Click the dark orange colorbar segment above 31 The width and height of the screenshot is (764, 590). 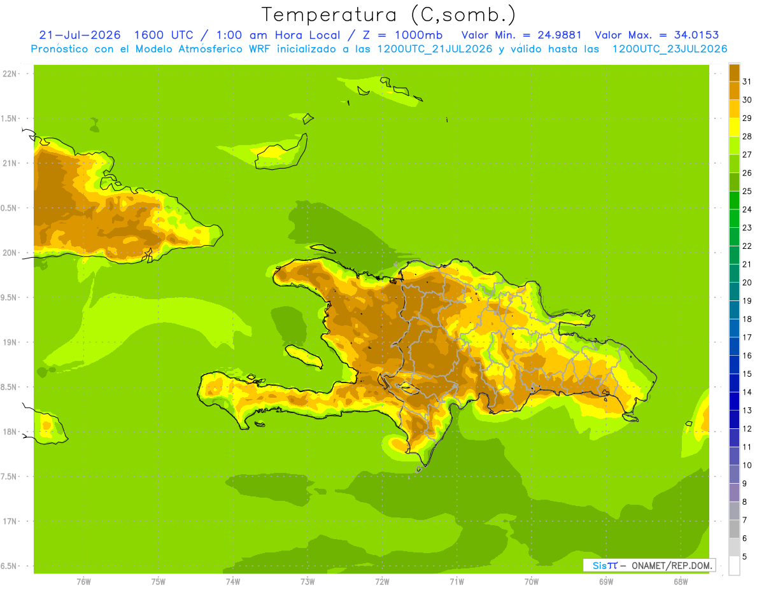tap(734, 73)
